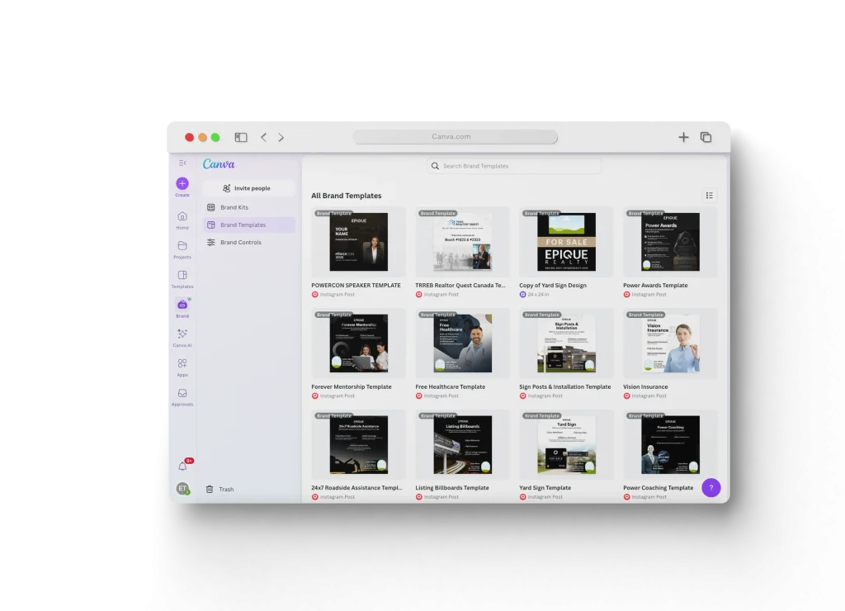The image size is (845, 611).
Task: Select Brand Kits in the side menu
Action: pyautogui.click(x=234, y=207)
